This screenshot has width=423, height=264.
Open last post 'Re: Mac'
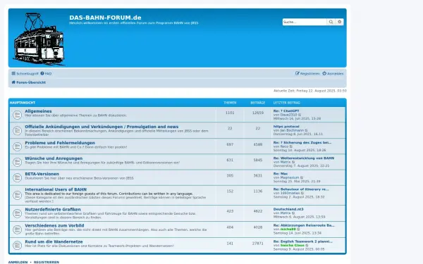click(281, 174)
